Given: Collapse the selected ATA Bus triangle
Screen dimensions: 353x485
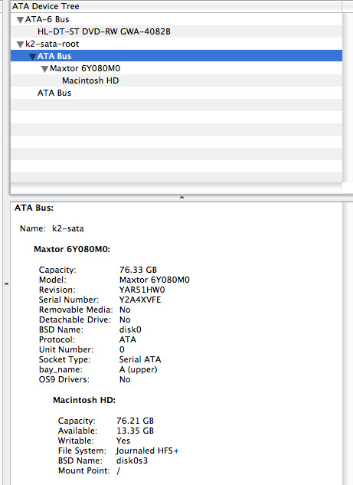Looking at the screenshot, I should tap(32, 57).
